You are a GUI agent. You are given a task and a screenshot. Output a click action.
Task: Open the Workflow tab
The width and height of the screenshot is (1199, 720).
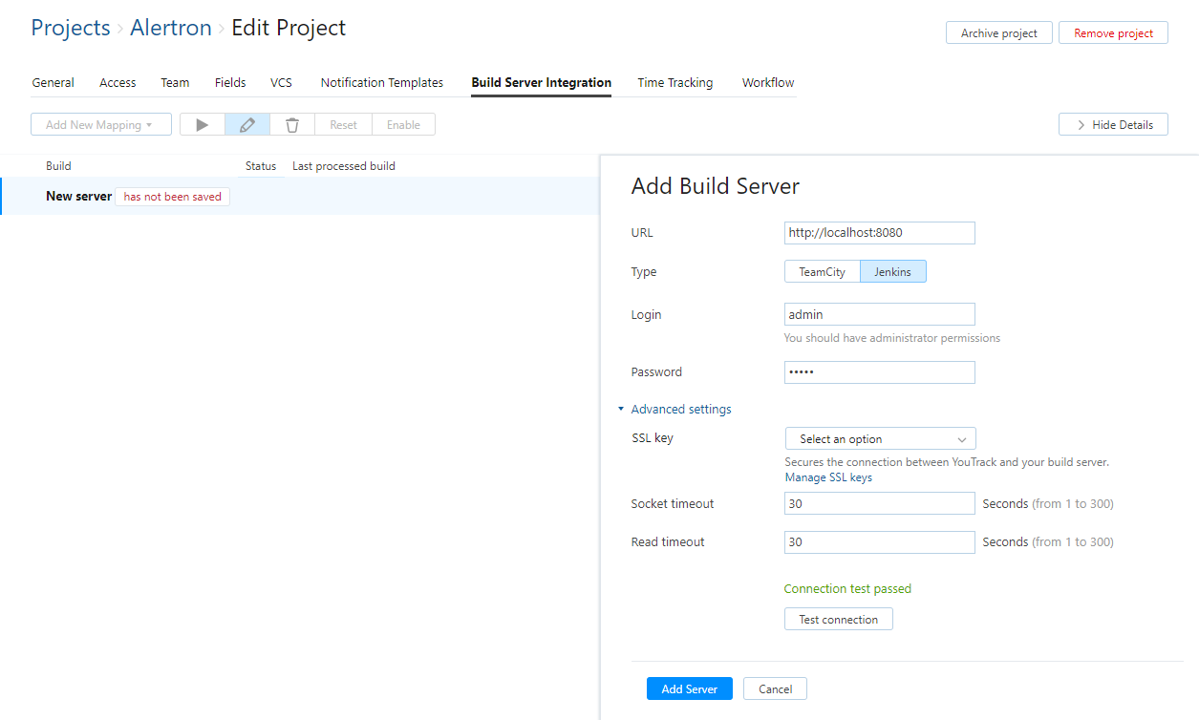(768, 83)
